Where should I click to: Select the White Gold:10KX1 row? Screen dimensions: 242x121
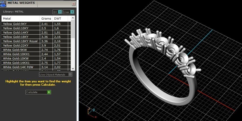(36, 54)
